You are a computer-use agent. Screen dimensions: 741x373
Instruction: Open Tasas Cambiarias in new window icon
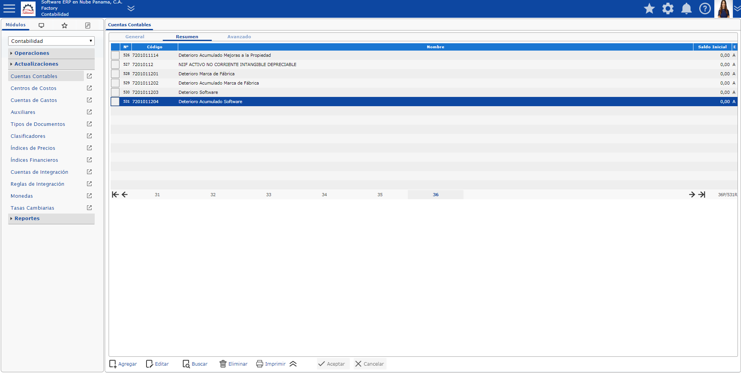89,208
